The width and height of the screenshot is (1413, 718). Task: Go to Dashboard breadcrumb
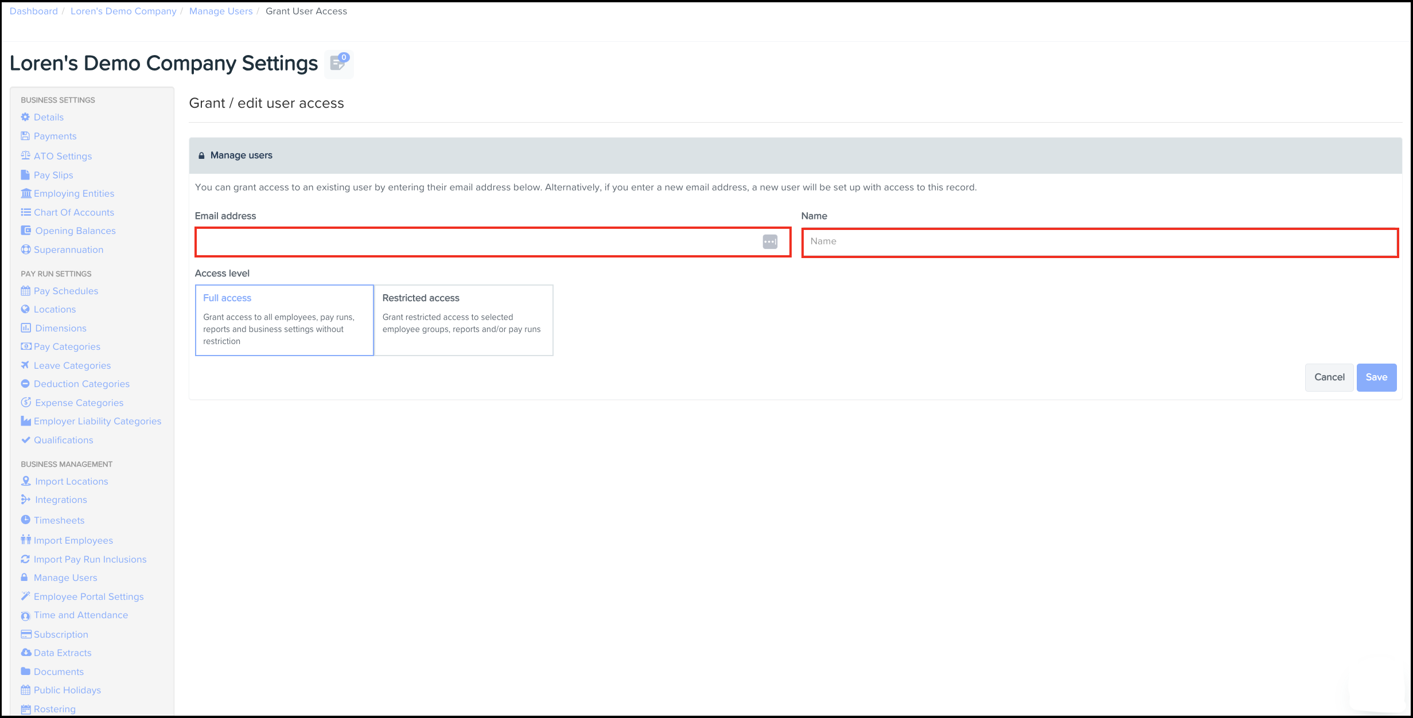click(x=34, y=11)
